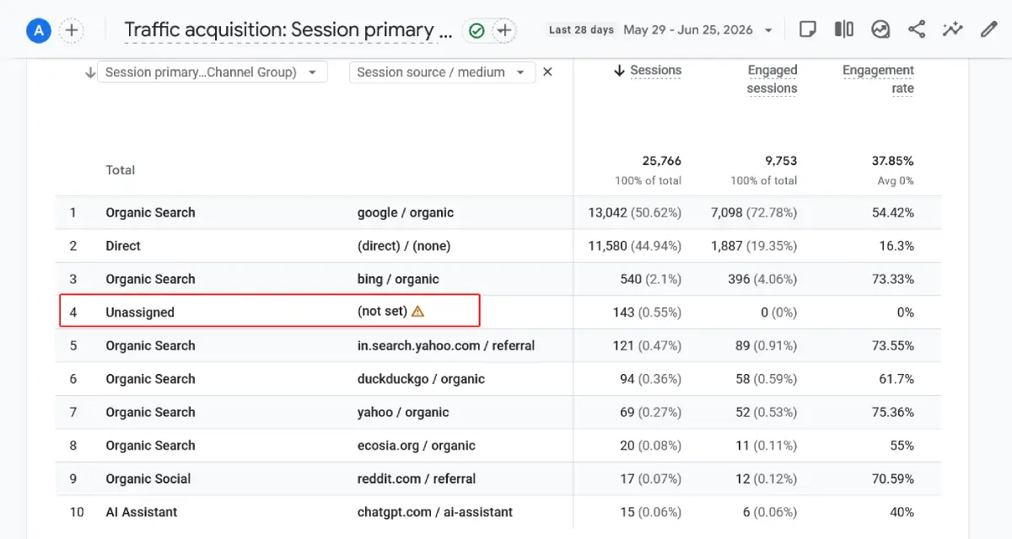Select the google / organic source cell

[406, 213]
